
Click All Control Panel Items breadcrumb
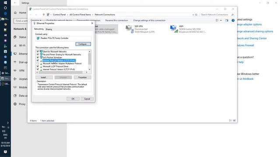(80, 14)
